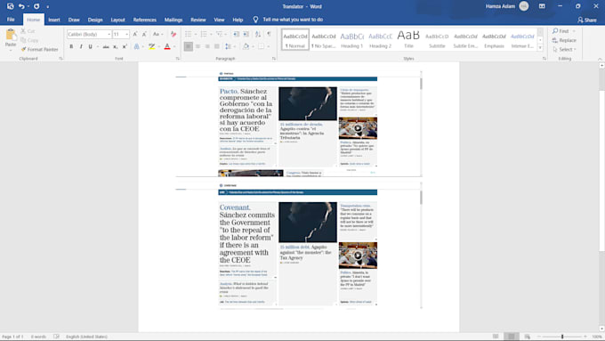Toggle Italic formatting

tap(81, 46)
